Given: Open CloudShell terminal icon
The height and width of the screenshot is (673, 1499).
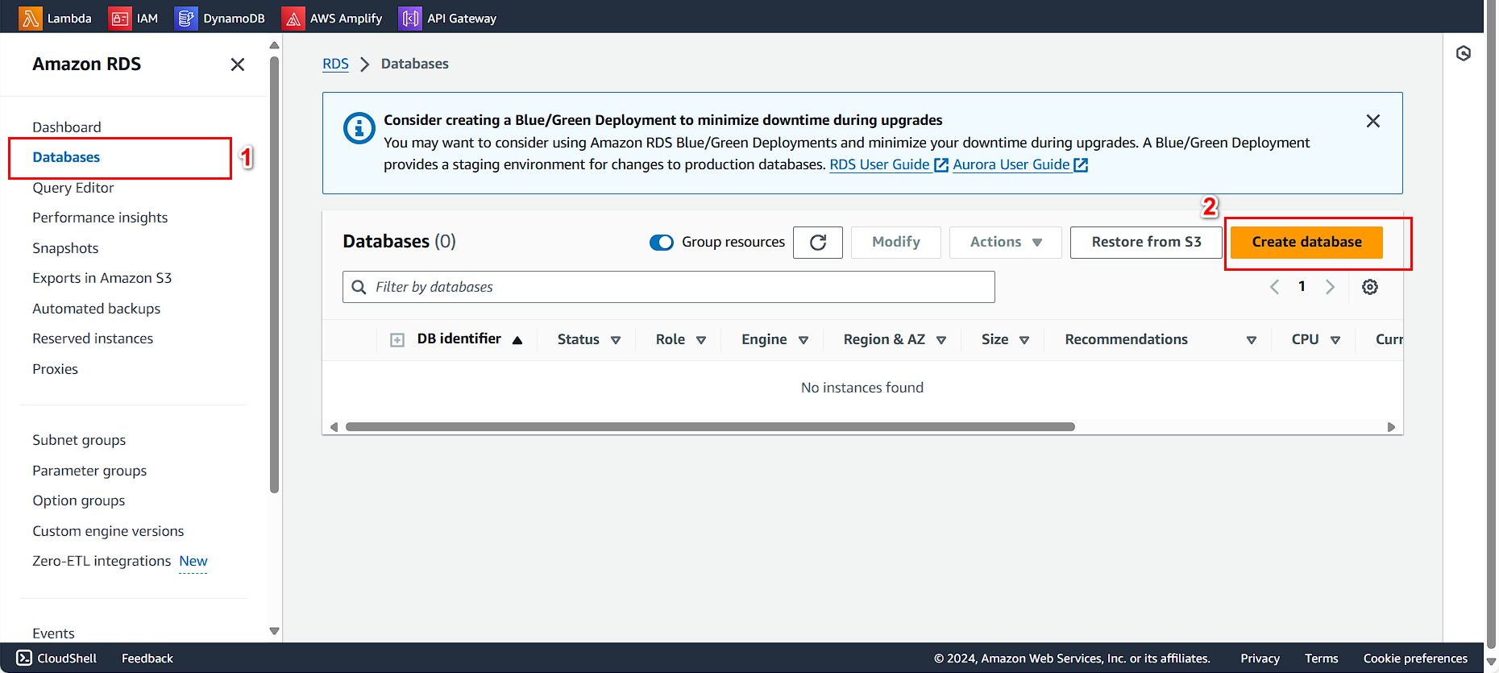Looking at the screenshot, I should (x=24, y=658).
